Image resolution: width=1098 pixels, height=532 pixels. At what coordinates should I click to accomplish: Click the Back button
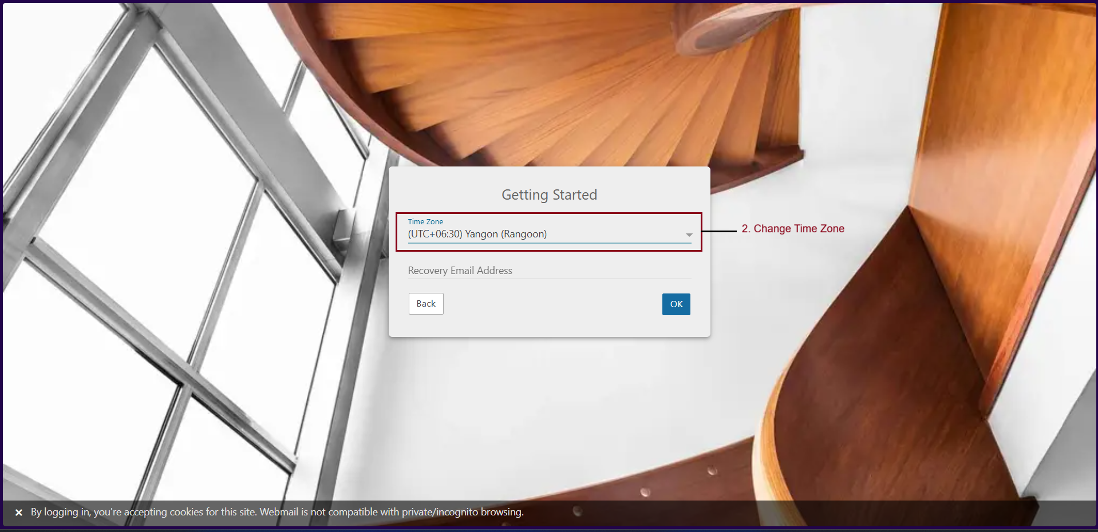tap(426, 304)
